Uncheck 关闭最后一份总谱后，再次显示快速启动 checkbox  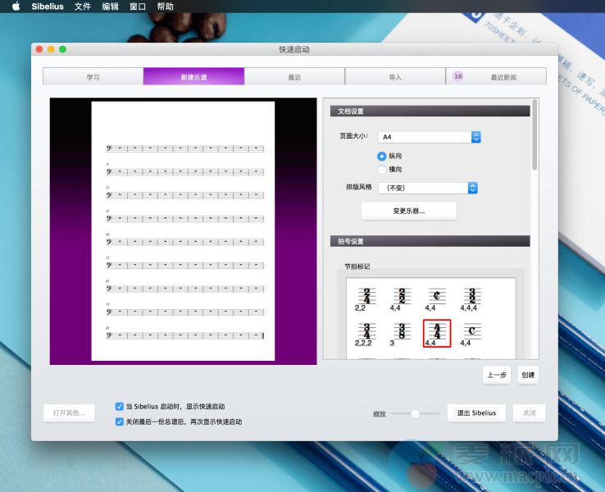point(121,421)
